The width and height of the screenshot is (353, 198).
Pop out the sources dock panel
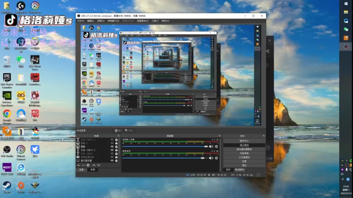(x=118, y=136)
